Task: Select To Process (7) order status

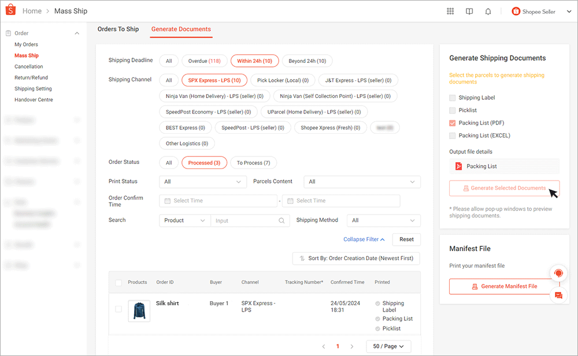Action: 253,163
